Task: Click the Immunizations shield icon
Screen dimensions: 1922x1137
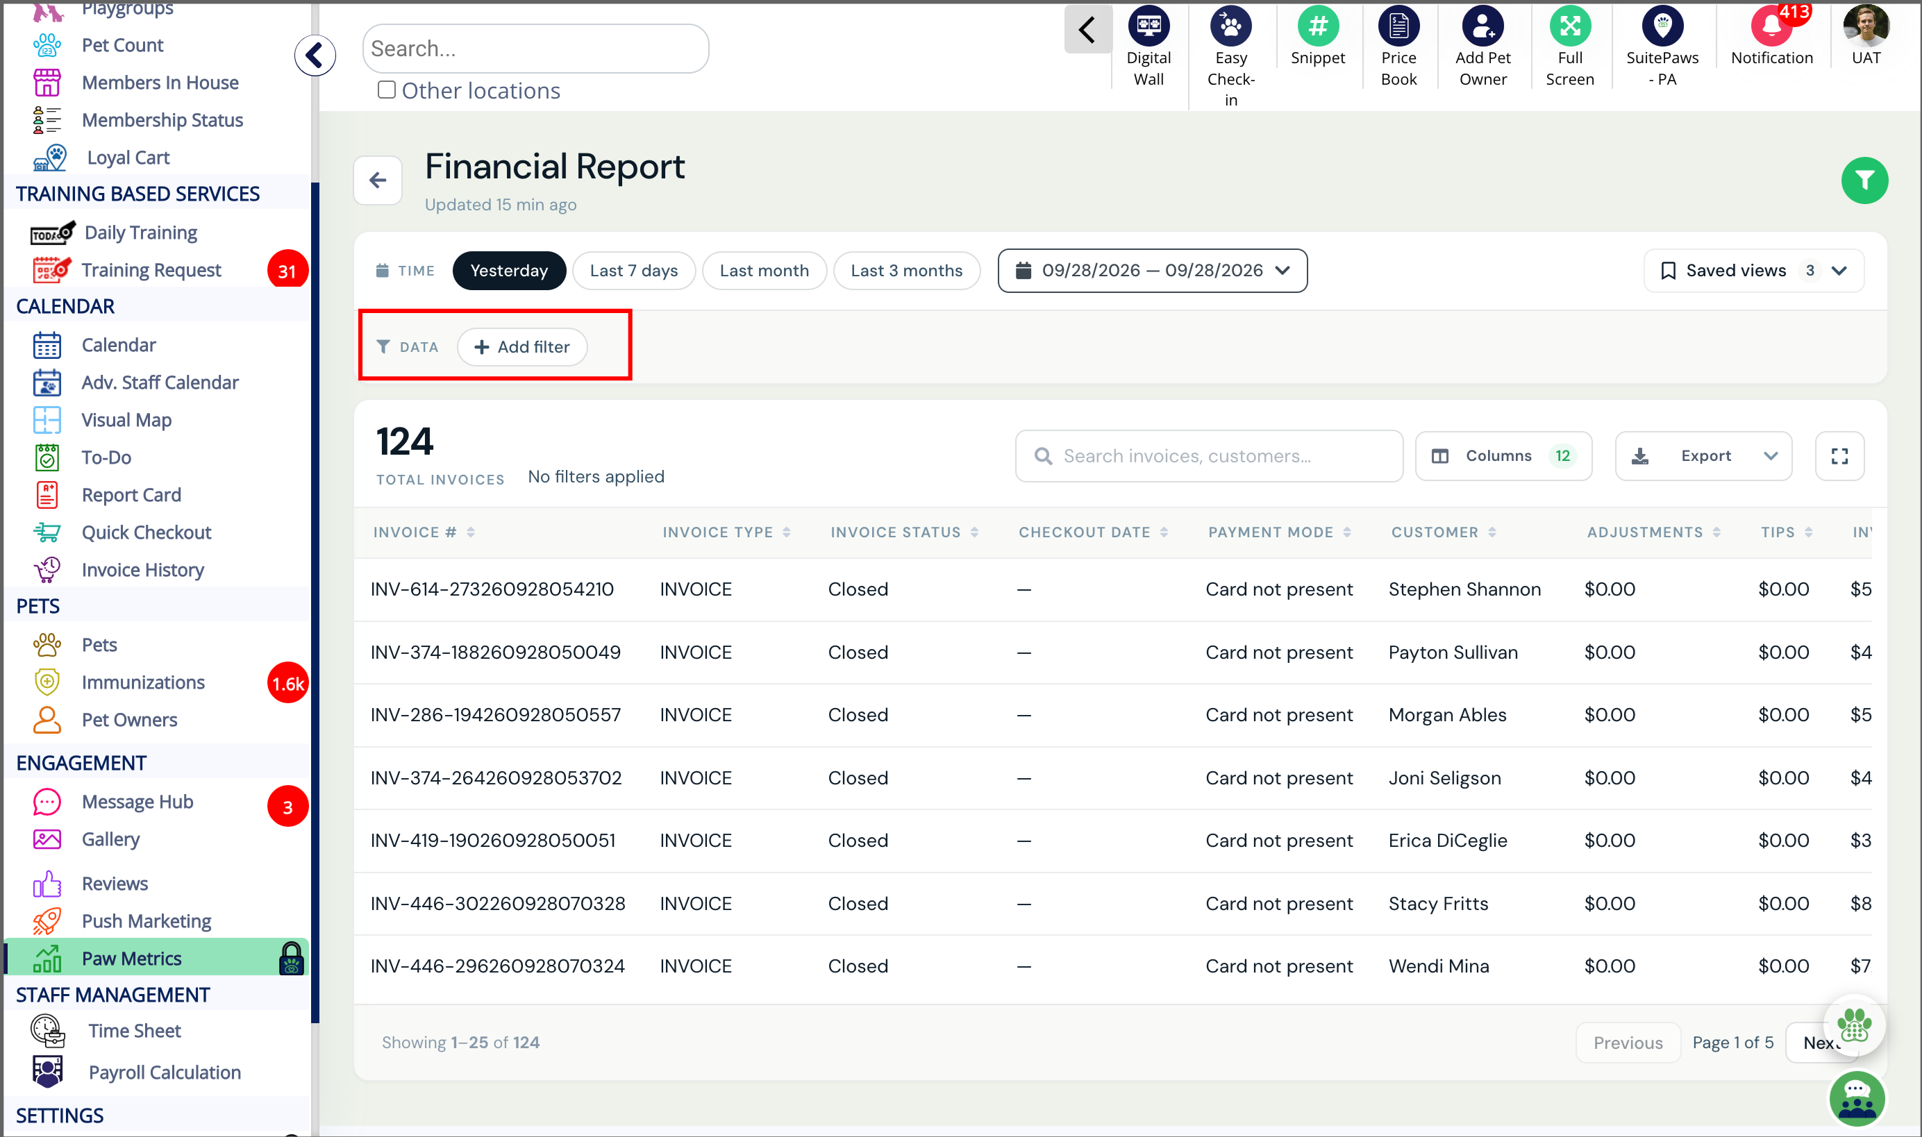Action: [47, 682]
